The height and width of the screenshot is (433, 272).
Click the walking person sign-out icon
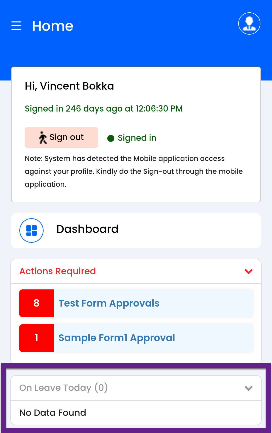tap(43, 138)
